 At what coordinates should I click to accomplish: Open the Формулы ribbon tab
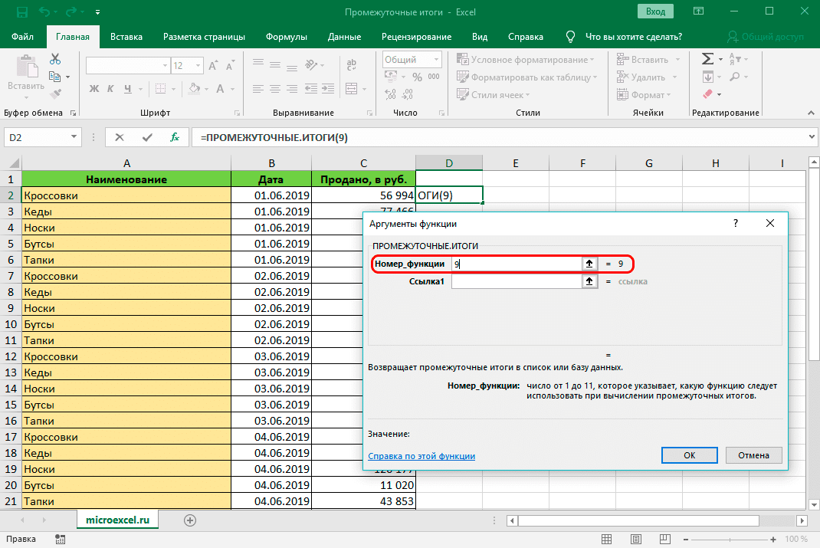287,37
